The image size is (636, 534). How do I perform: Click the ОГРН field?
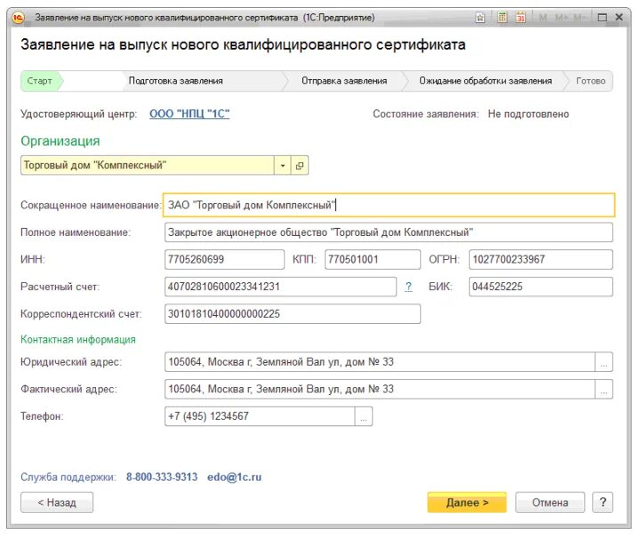pos(541,260)
